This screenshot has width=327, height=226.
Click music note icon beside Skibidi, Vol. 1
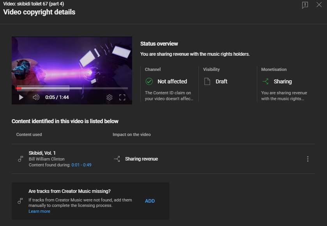21,159
